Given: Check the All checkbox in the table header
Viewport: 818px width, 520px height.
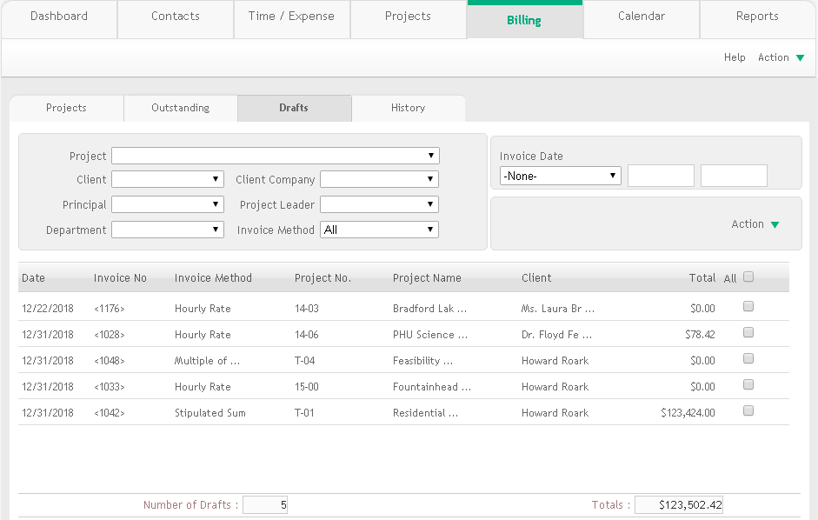Looking at the screenshot, I should click(x=748, y=276).
